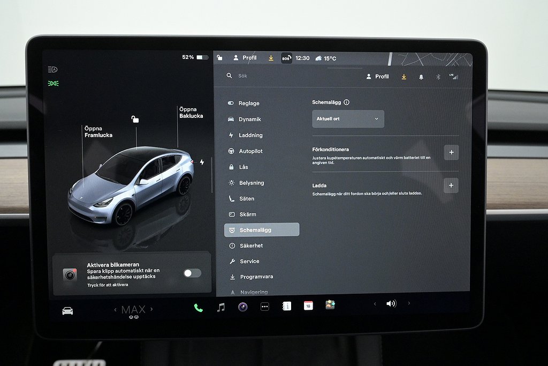Image resolution: width=548 pixels, height=366 pixels.
Task: Add a Förkonditionera schedule with plus button
Action: (x=452, y=153)
